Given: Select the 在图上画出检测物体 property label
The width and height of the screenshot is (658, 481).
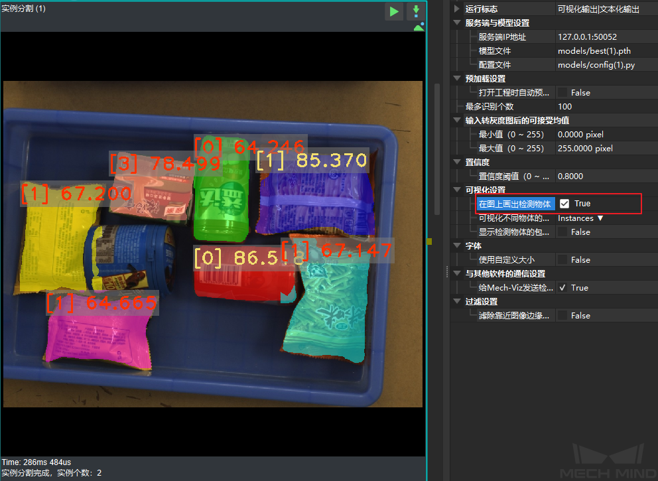Looking at the screenshot, I should point(515,204).
